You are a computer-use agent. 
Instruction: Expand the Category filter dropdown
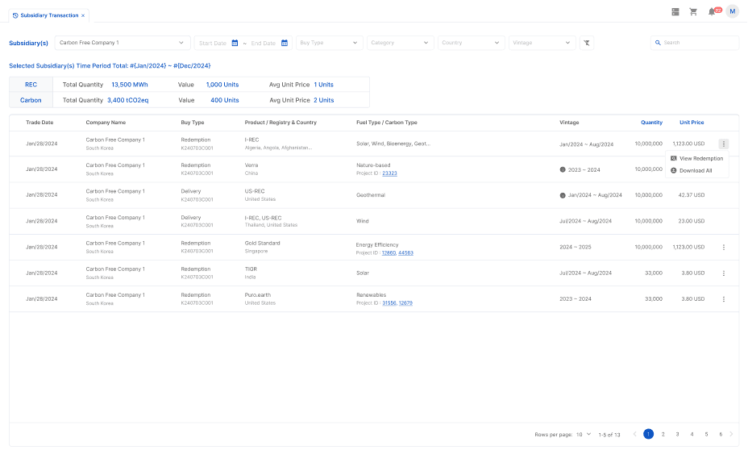point(400,43)
